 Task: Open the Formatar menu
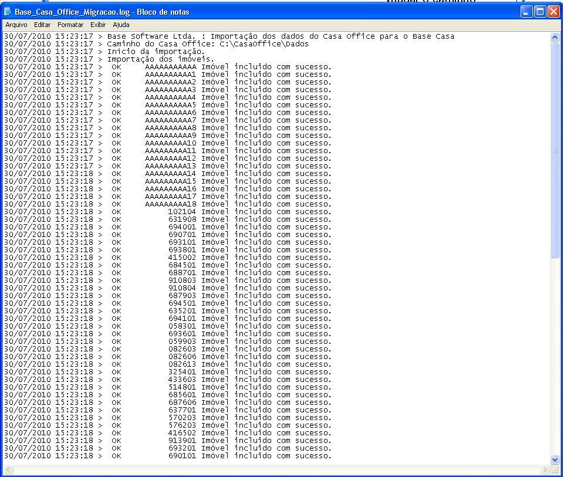point(70,25)
